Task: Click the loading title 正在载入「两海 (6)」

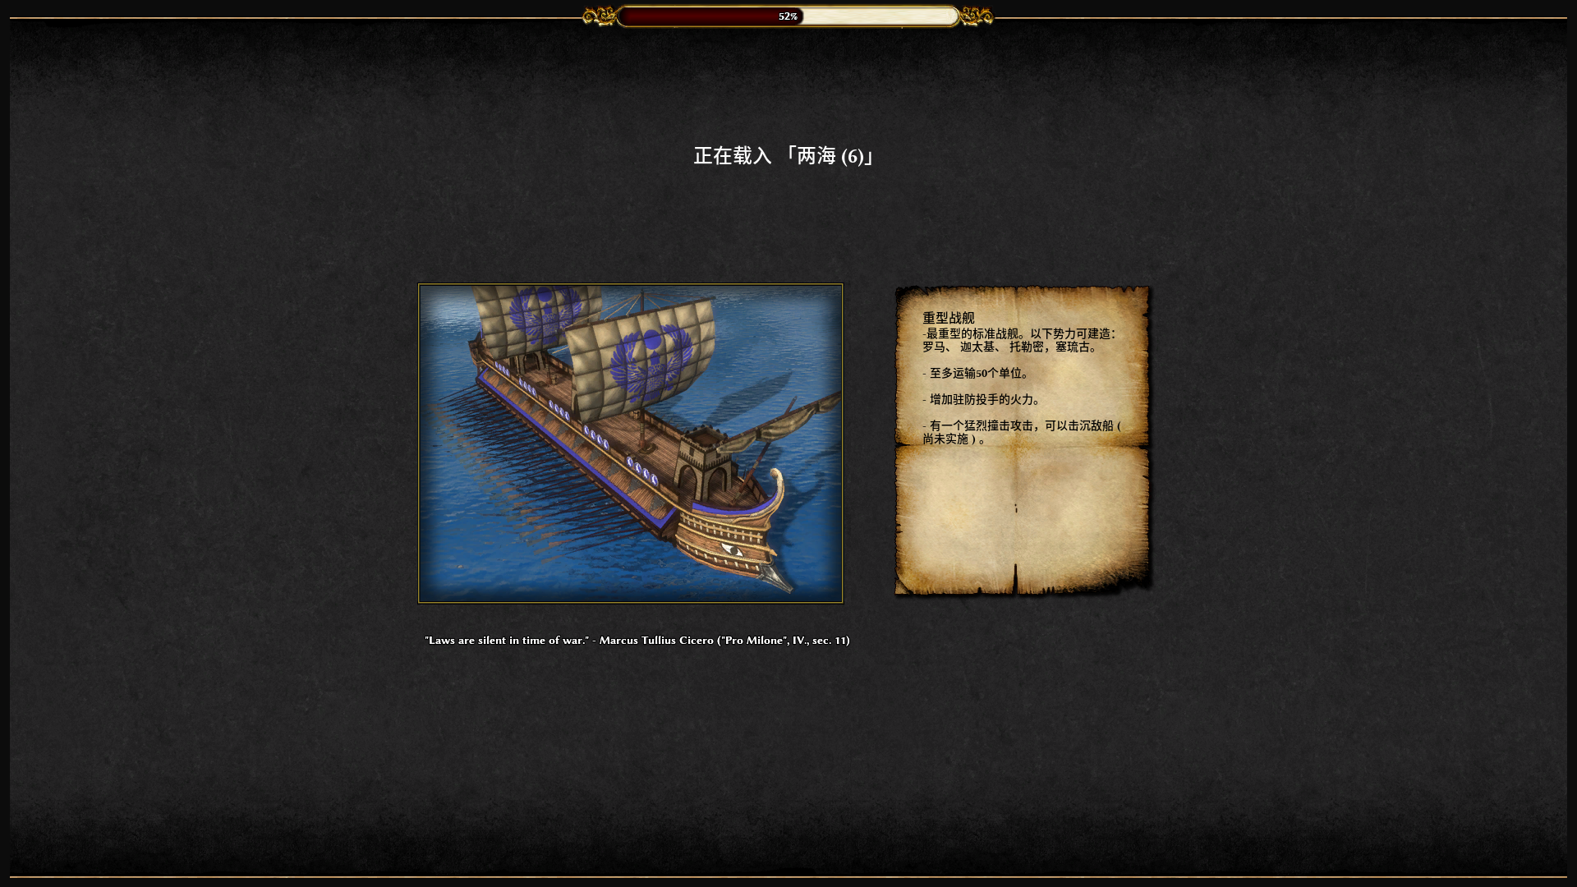Action: point(785,156)
